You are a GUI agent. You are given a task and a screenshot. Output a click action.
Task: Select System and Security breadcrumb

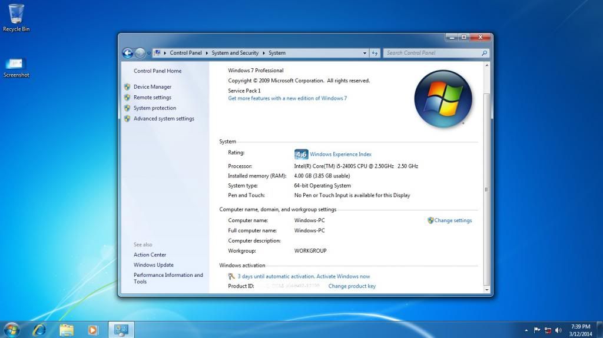(235, 53)
